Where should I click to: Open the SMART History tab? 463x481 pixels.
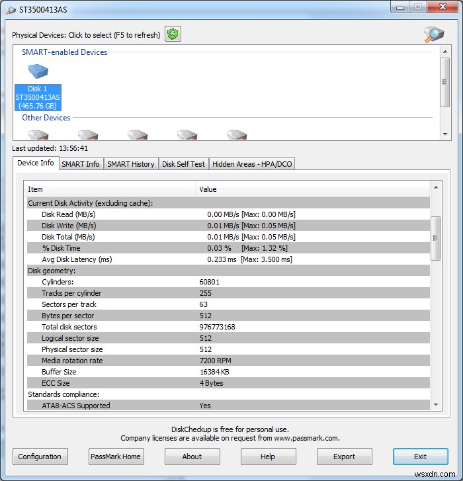(131, 164)
